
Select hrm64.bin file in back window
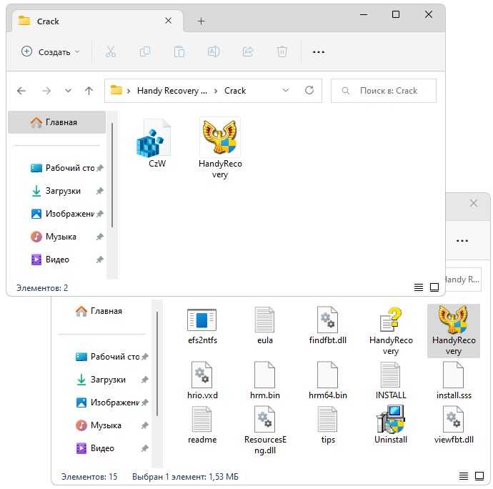(328, 380)
